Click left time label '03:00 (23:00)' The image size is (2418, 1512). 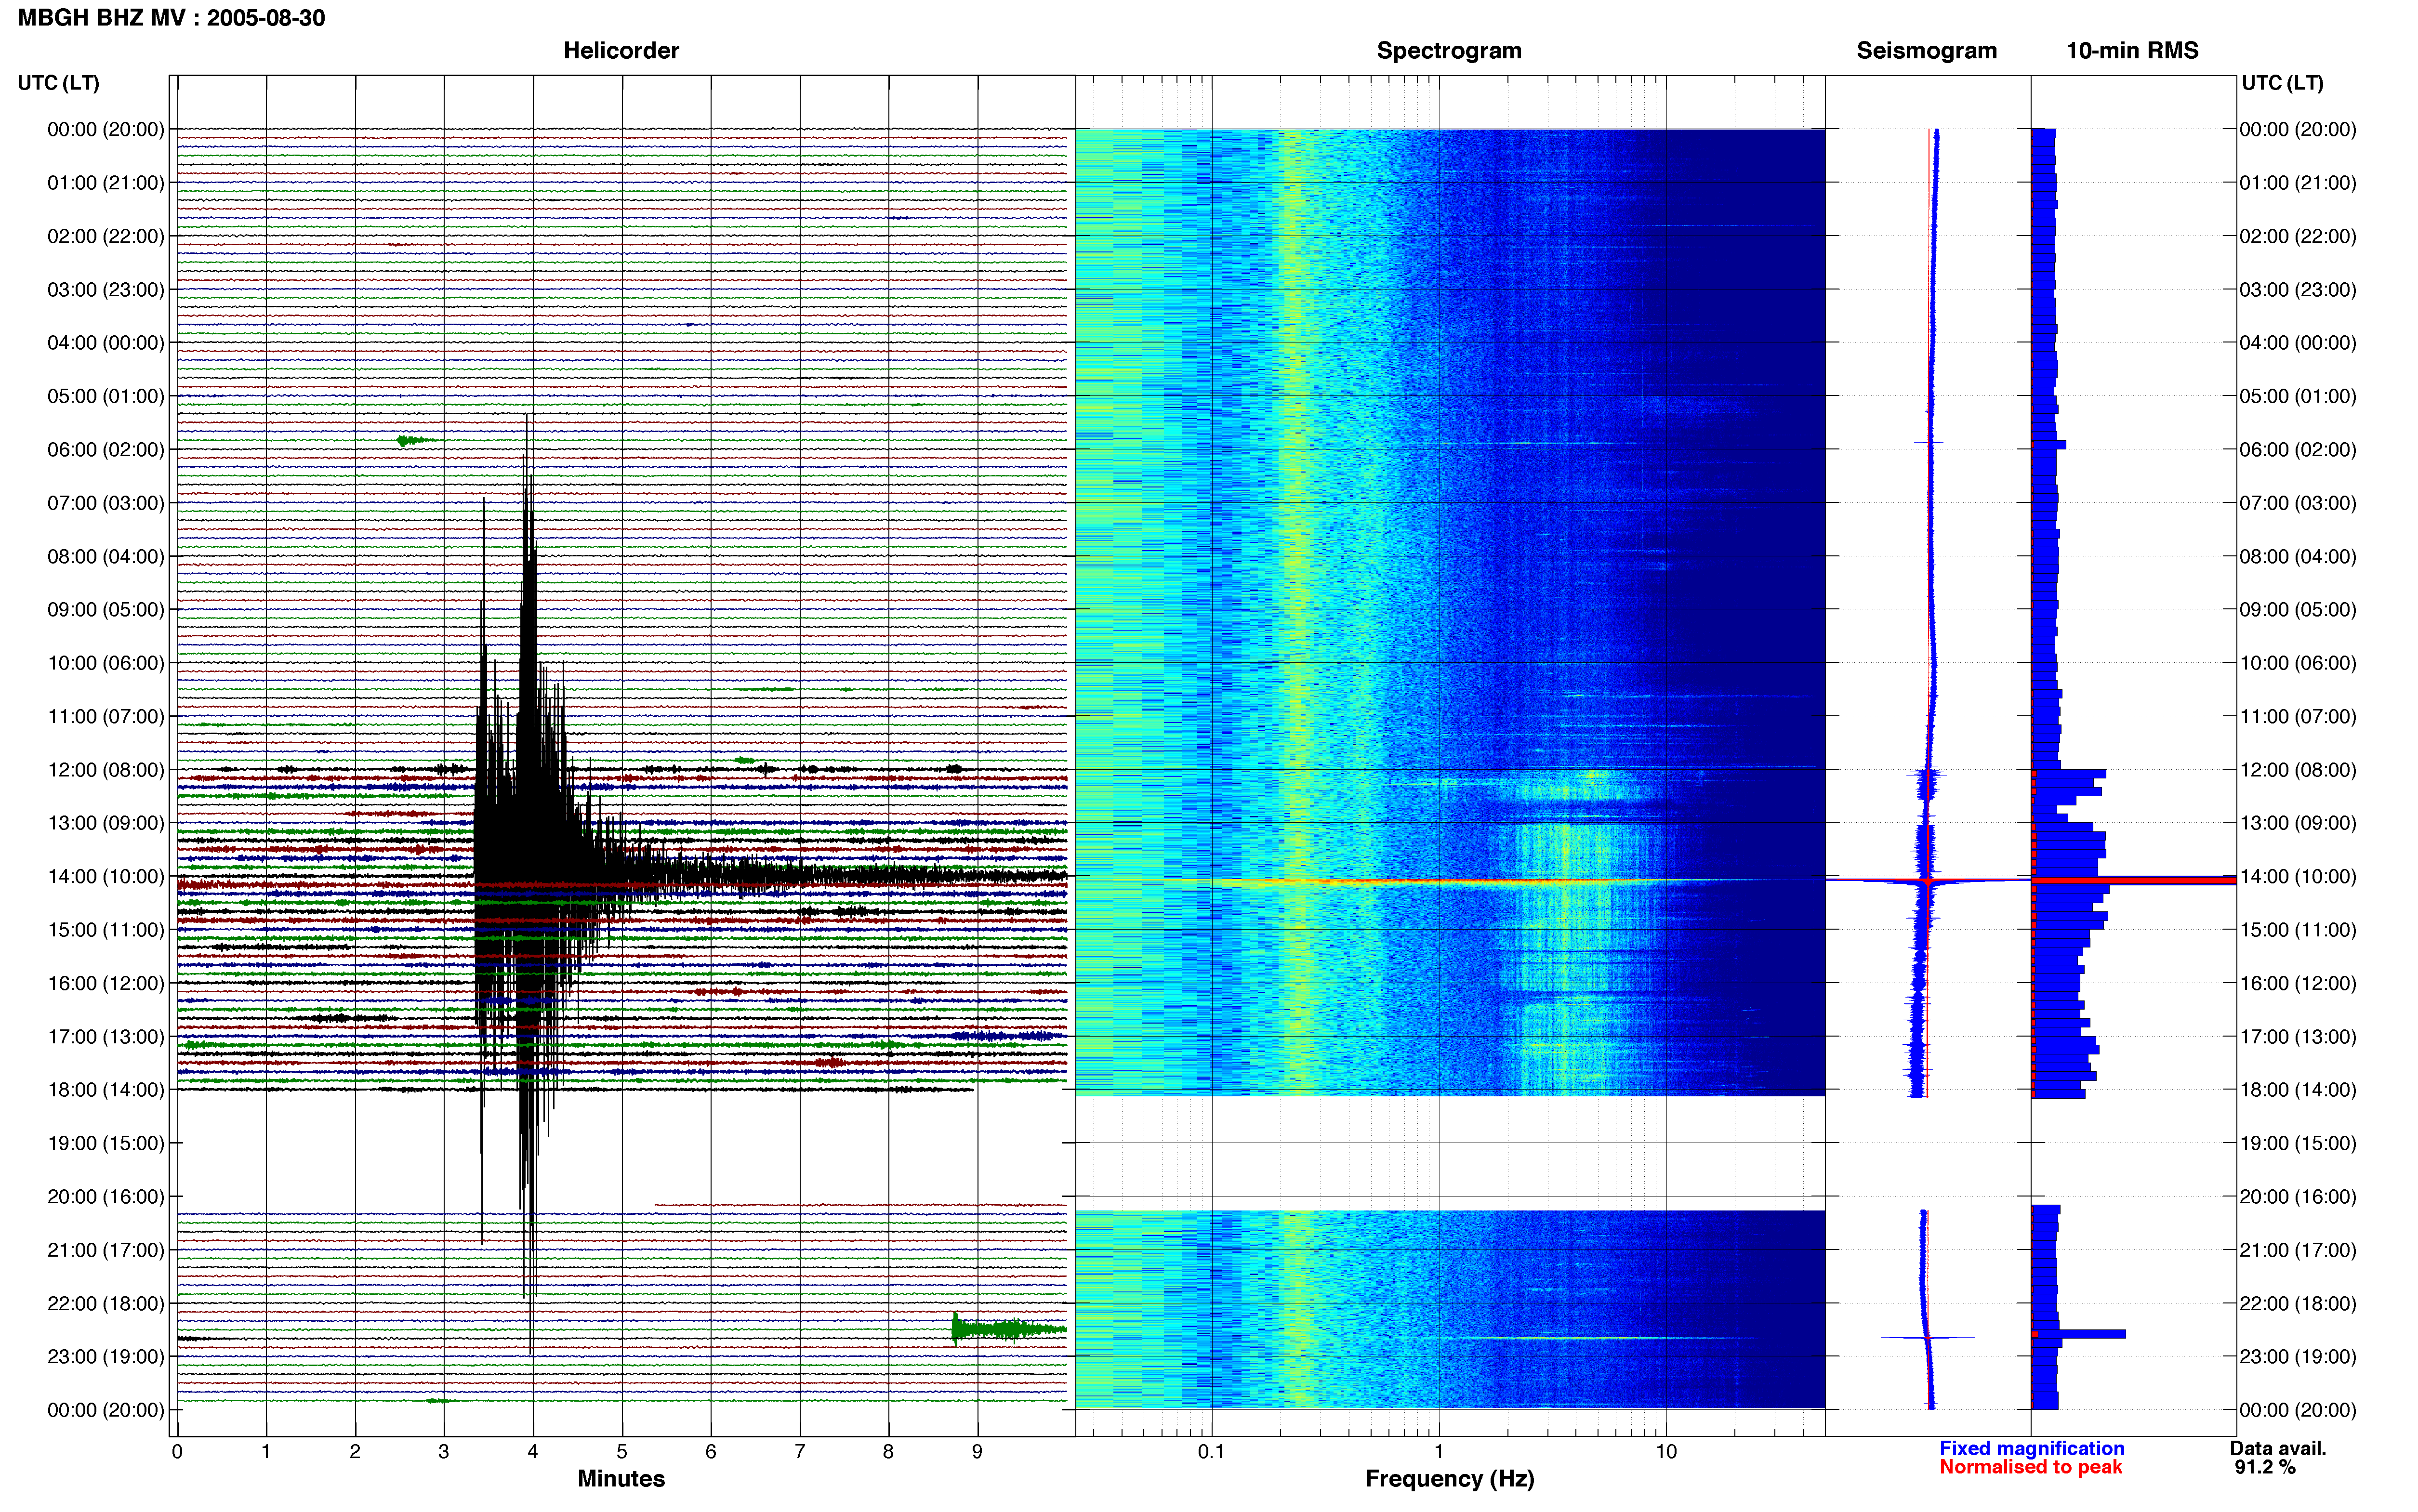pos(106,289)
